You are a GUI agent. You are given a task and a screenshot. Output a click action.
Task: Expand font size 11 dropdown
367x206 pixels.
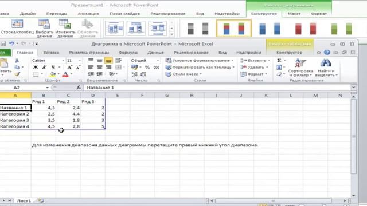[80, 61]
